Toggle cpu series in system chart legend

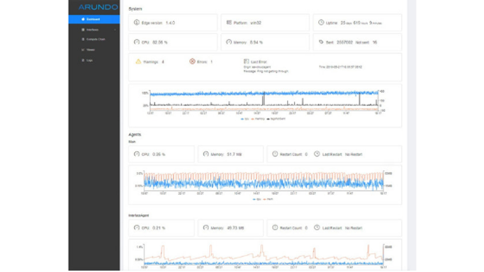click(244, 119)
